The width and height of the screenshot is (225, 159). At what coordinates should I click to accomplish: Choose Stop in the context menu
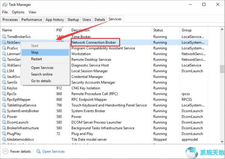(35, 52)
